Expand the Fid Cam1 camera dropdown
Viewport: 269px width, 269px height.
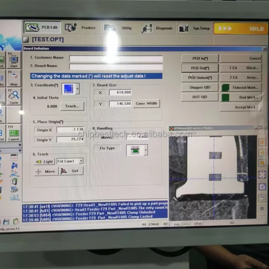click(81, 161)
